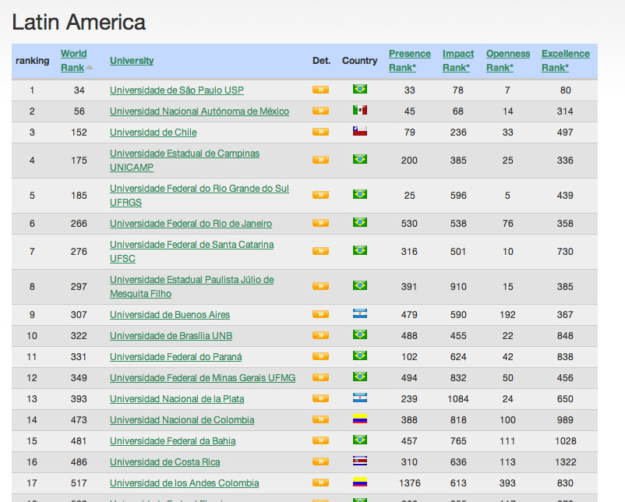Open details icon for Universidad Nacional de la Plata
The height and width of the screenshot is (502, 625).
[x=320, y=398]
